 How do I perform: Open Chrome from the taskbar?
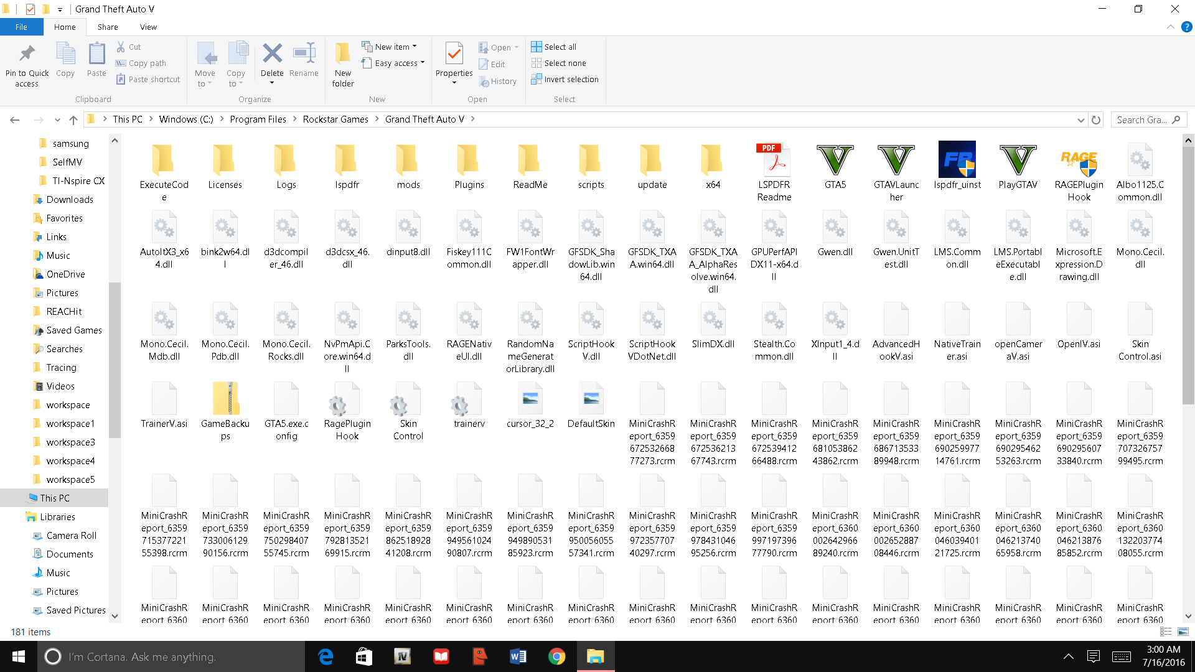556,656
